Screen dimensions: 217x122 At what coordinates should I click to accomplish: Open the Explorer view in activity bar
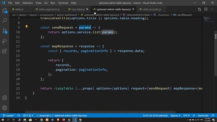(x=4, y=11)
